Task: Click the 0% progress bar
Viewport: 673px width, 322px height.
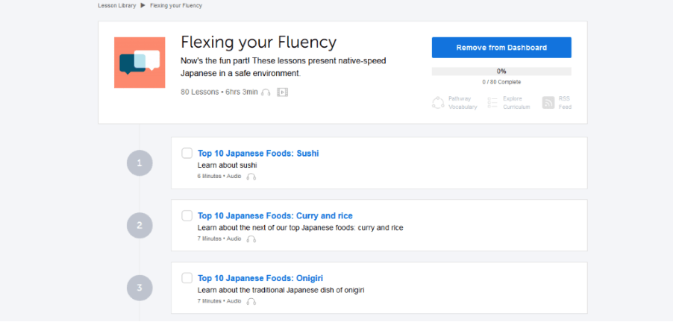Action: [x=501, y=72]
